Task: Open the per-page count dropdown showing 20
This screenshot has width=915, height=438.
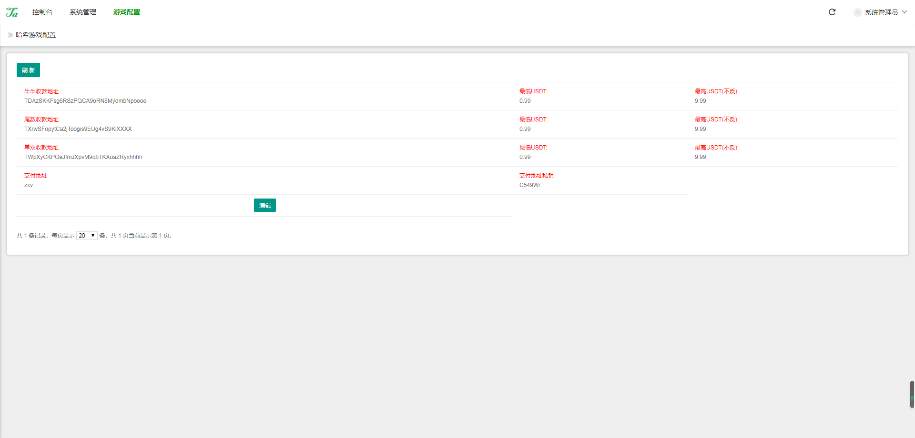Action: click(x=87, y=236)
